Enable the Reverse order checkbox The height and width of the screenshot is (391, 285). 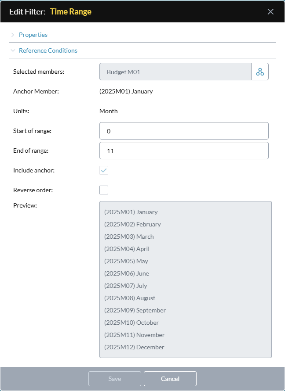click(x=104, y=190)
